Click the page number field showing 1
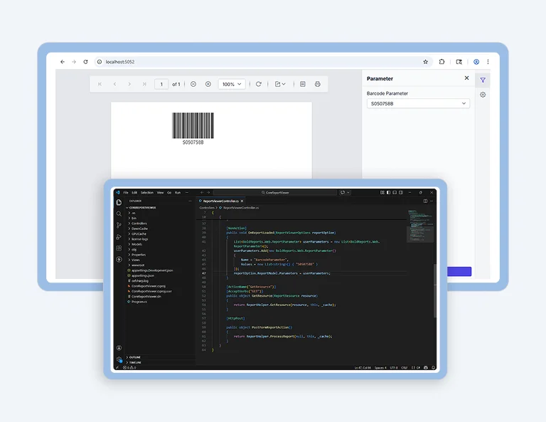546x422 pixels. (x=161, y=84)
